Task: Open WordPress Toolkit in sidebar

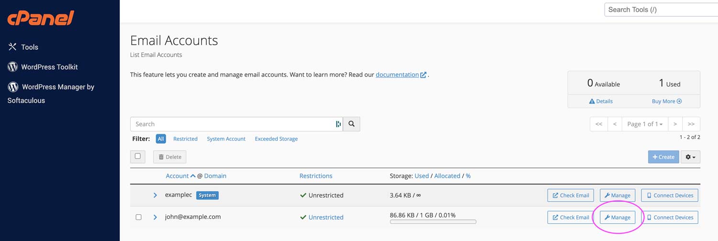Action: click(49, 67)
